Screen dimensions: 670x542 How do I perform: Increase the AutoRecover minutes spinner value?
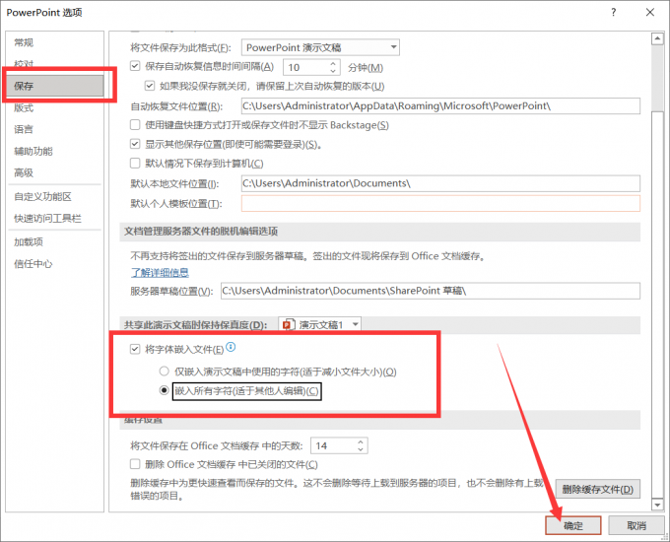point(333,63)
